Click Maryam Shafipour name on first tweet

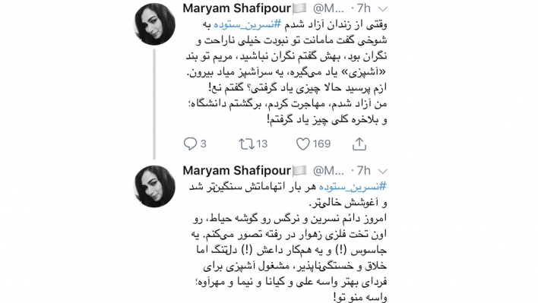[x=237, y=8]
